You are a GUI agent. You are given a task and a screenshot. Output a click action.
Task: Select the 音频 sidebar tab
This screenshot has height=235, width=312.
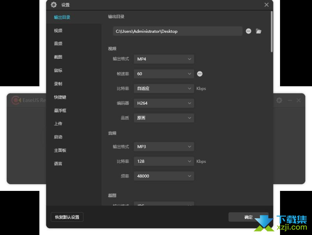coord(74,44)
